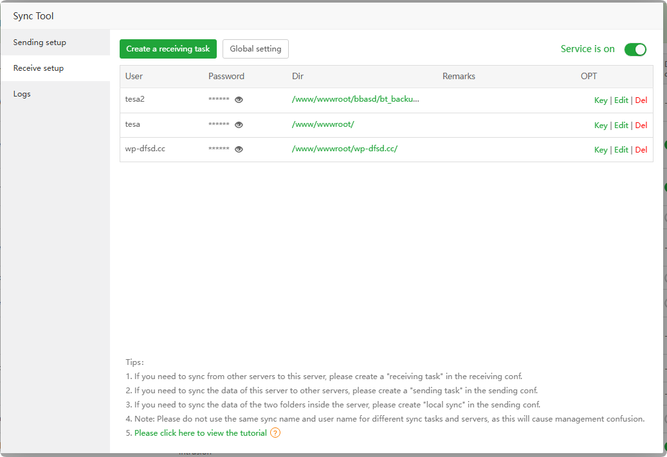Viewport: 667px width, 457px height.
Task: Delete the wp-dfsd.cc receiving task
Action: pyautogui.click(x=641, y=150)
